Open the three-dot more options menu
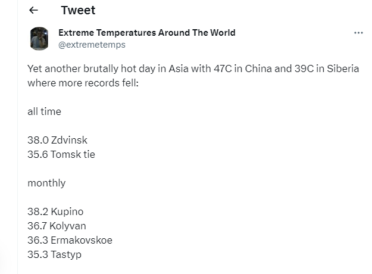This screenshot has height=274, width=372. 358,33
